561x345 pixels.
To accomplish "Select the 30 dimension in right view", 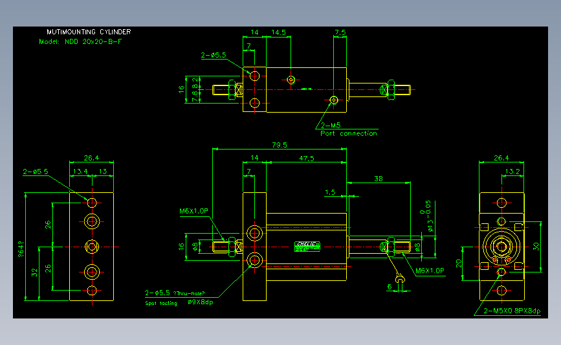I will (536, 246).
